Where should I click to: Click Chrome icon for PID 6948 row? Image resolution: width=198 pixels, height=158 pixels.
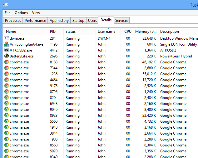click(x=7, y=103)
